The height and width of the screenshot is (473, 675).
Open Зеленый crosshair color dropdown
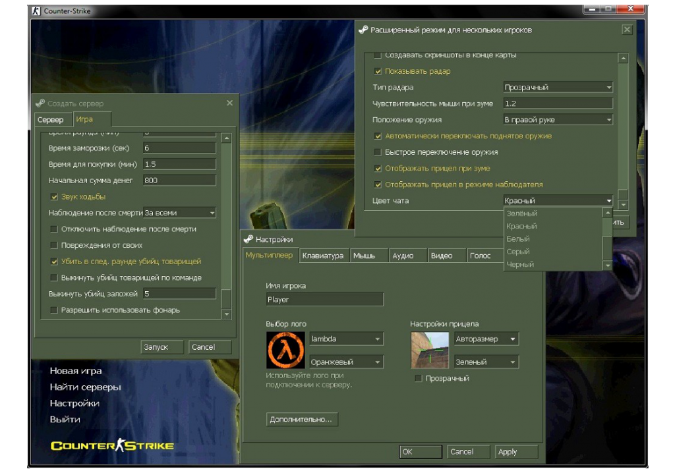486,362
